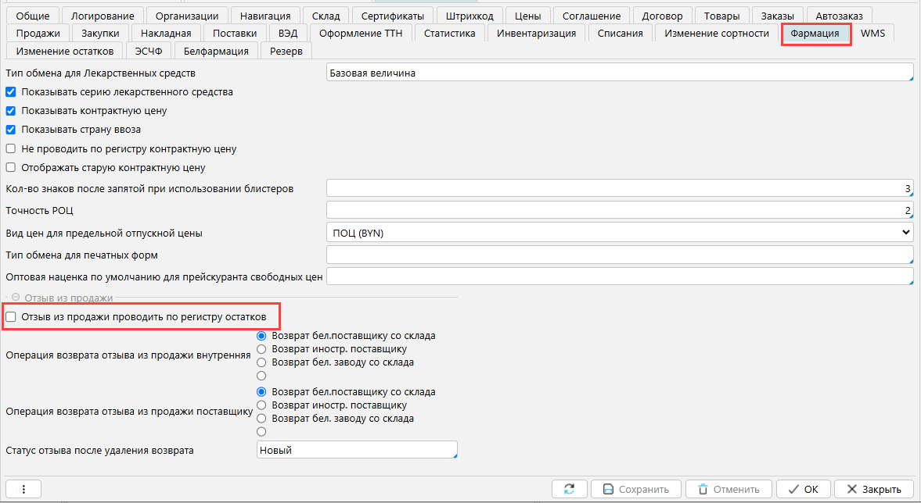Uncheck 'Показывать серию лекарственного средства'
The height and width of the screenshot is (503, 921).
11,92
